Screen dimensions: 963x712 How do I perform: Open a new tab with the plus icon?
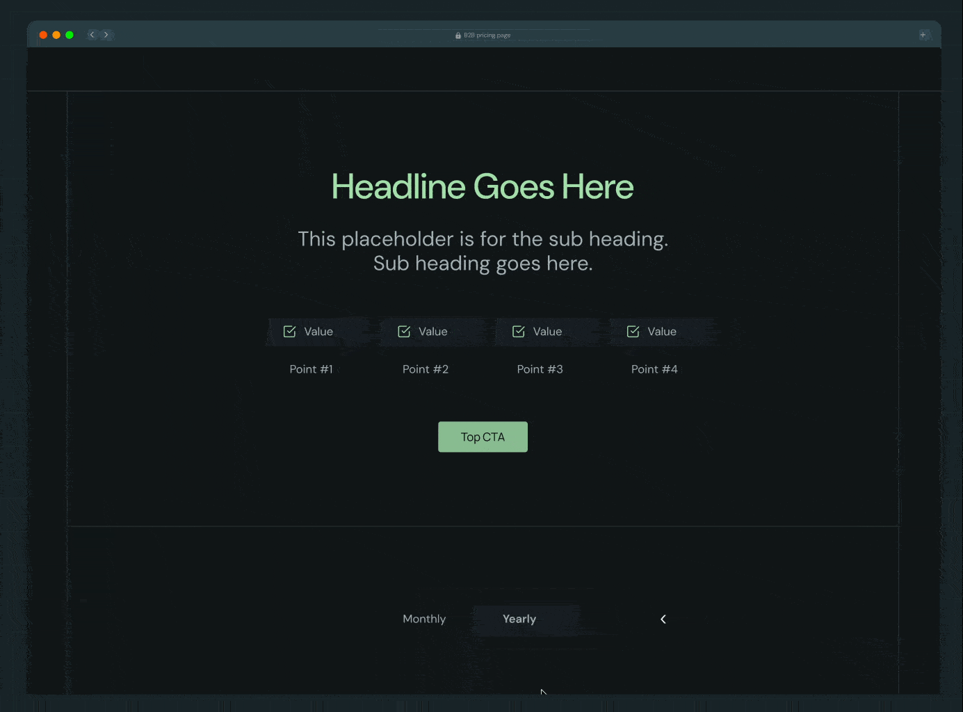coord(923,34)
